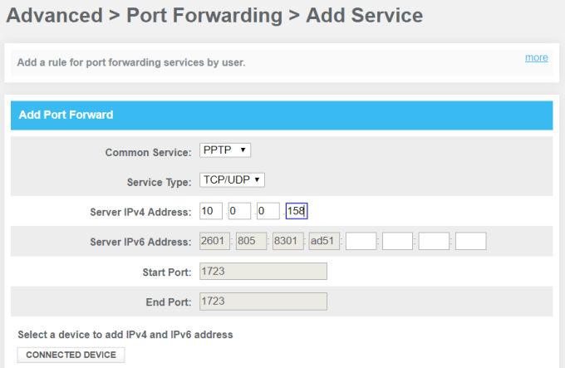This screenshot has height=368, width=565.
Task: Focus the IPv6 field containing ad51
Action: point(324,242)
